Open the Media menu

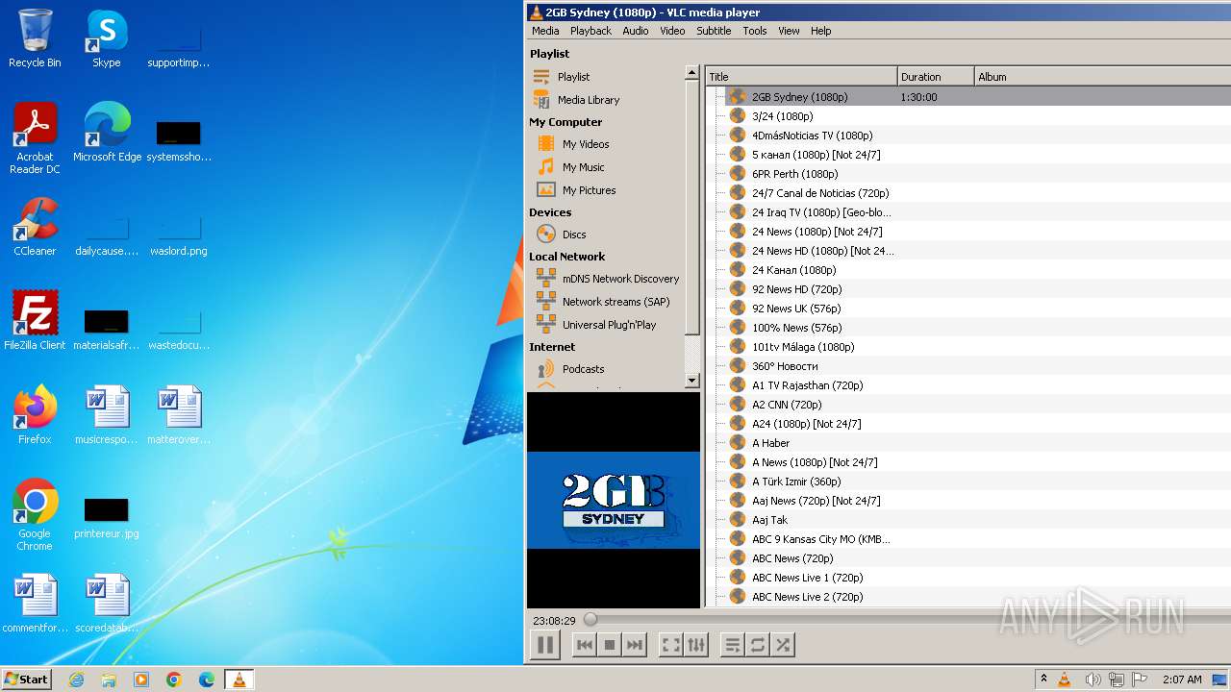[545, 31]
